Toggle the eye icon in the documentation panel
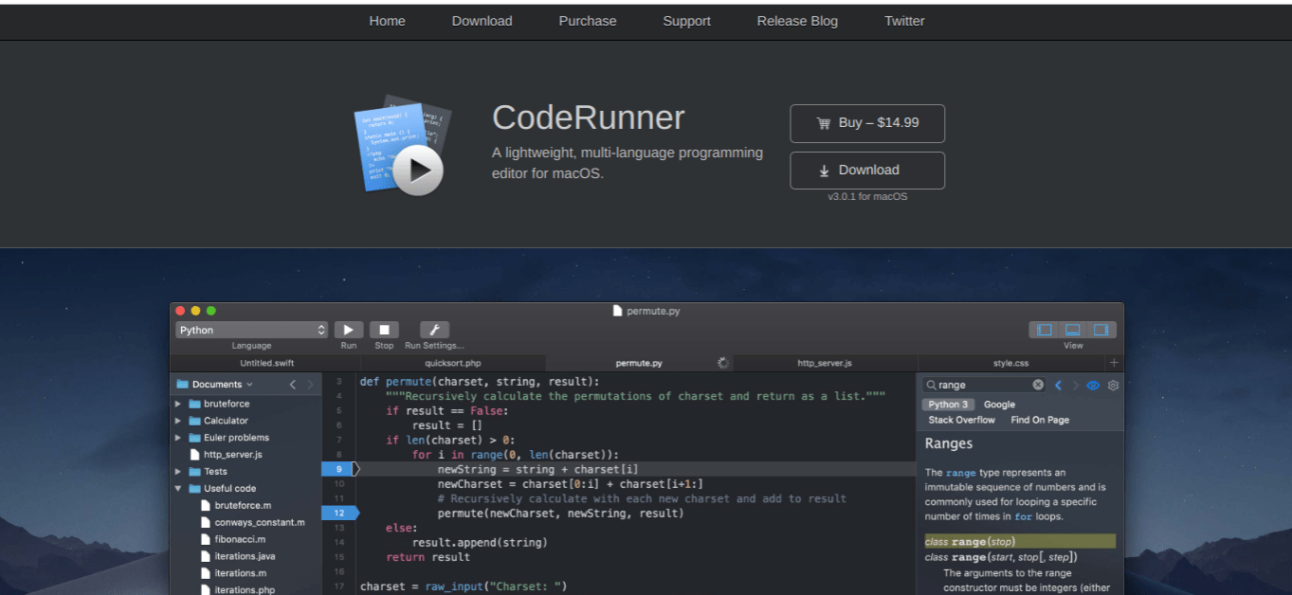 coord(1093,385)
